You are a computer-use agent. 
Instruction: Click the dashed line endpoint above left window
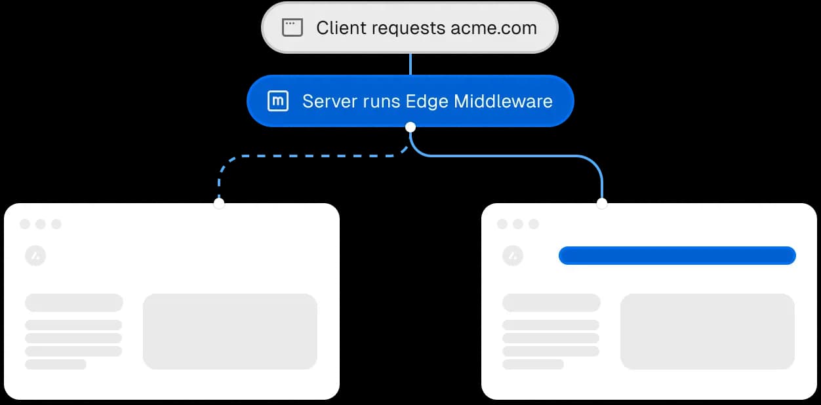point(219,203)
